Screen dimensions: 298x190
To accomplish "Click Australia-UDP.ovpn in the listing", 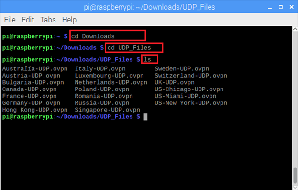I will [35, 68].
